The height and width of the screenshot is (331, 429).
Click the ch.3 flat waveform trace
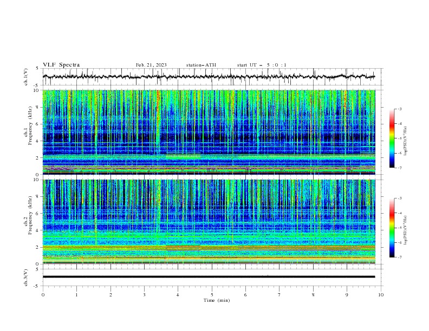209,277
